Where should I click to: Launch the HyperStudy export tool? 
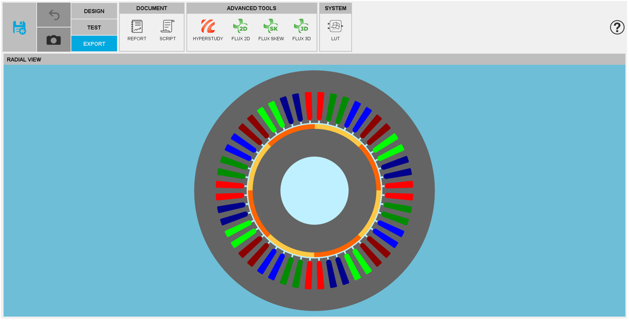point(208,30)
